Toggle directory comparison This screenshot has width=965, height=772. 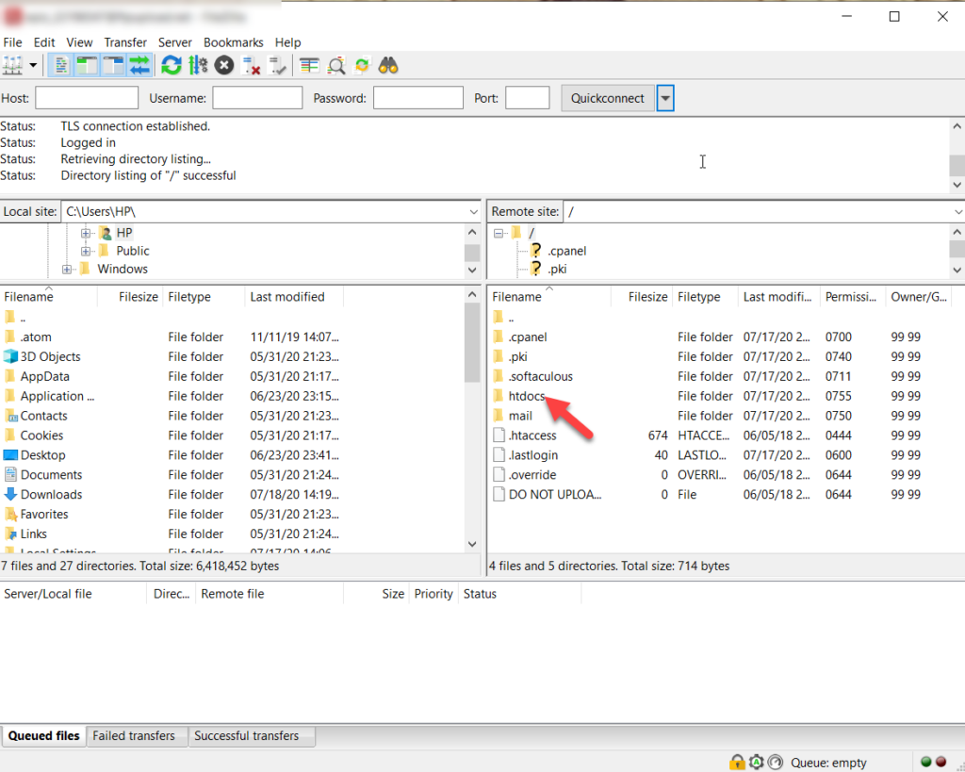[x=336, y=65]
